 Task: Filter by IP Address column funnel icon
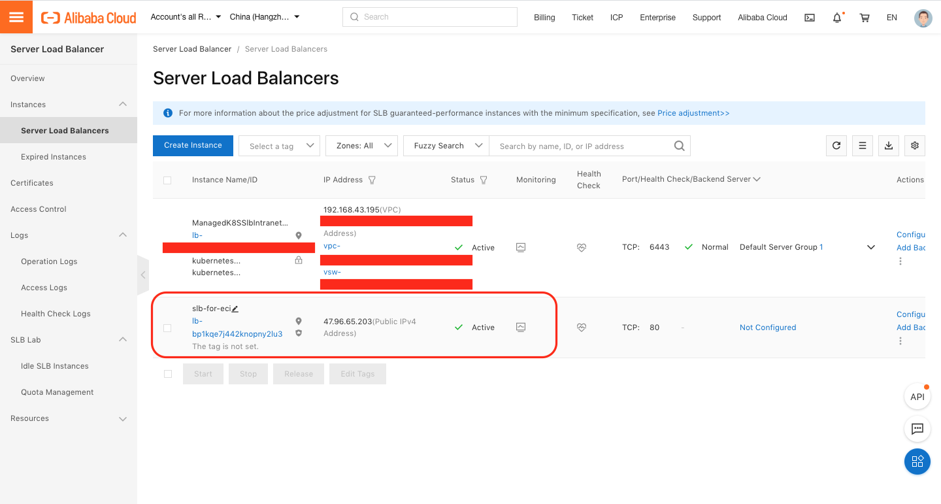[372, 180]
